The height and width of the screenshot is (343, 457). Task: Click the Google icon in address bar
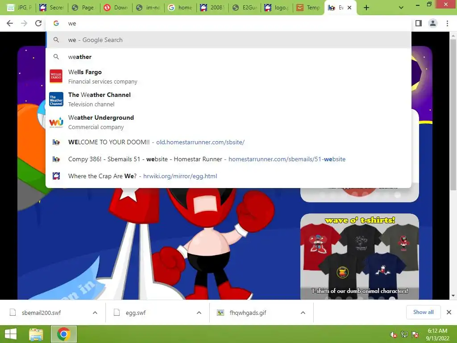click(56, 23)
